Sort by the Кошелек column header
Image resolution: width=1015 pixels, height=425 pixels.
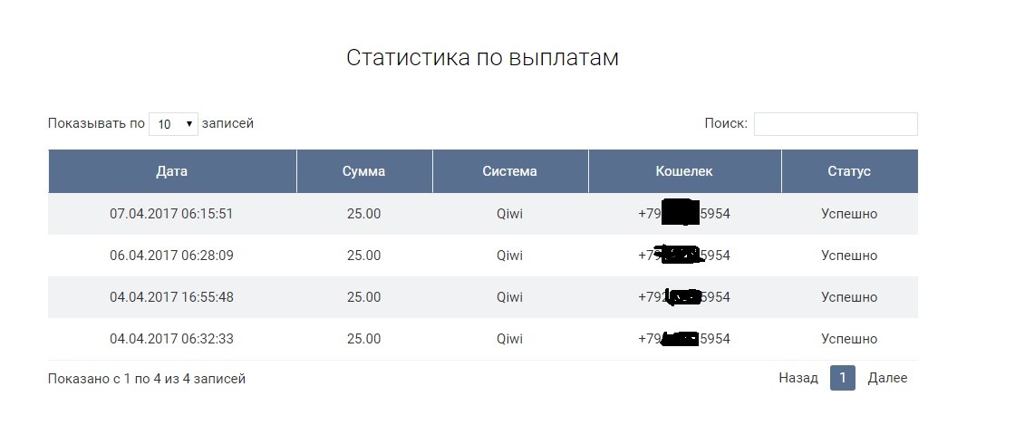click(x=684, y=171)
